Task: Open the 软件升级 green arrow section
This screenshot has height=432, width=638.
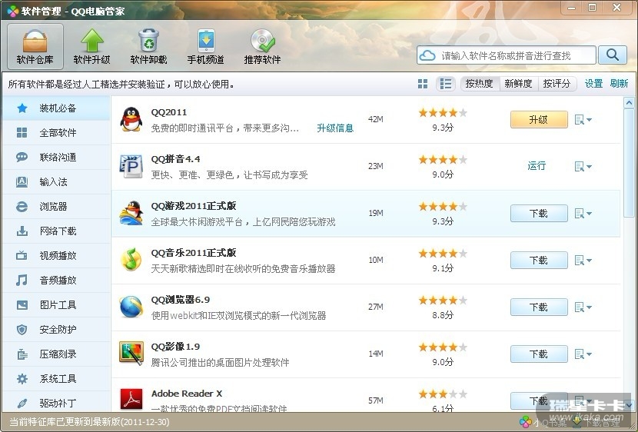Action: (x=92, y=46)
